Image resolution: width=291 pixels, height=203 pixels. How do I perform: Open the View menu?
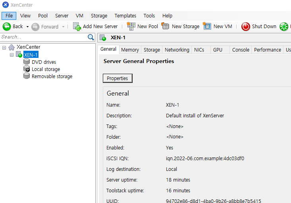click(25, 16)
